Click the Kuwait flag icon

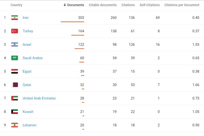[15, 112]
